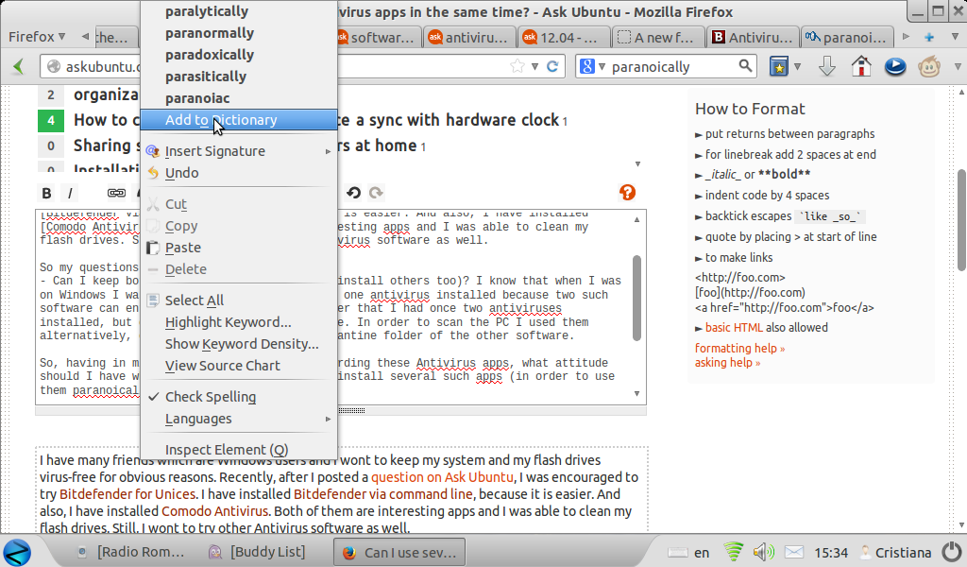This screenshot has height=567, width=967.
Task: Open the volume speaker tray icon
Action: point(763,552)
